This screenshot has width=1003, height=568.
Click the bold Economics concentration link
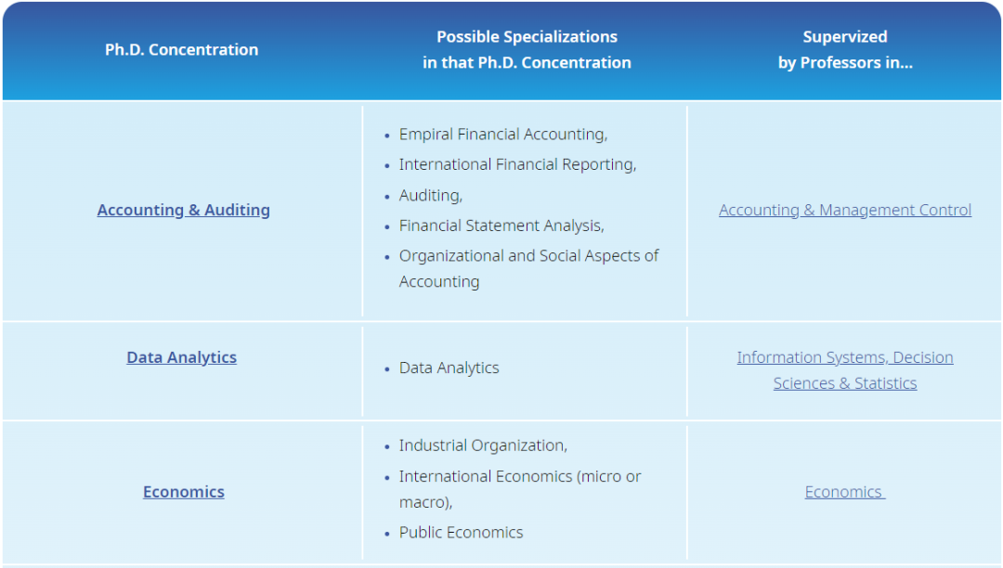183,492
